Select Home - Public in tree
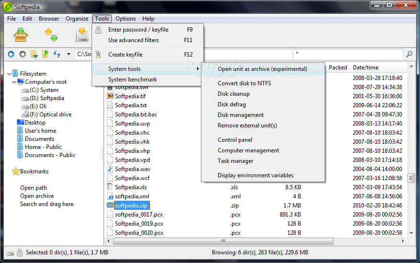Viewport: 420px width, 263px height. 43,147
